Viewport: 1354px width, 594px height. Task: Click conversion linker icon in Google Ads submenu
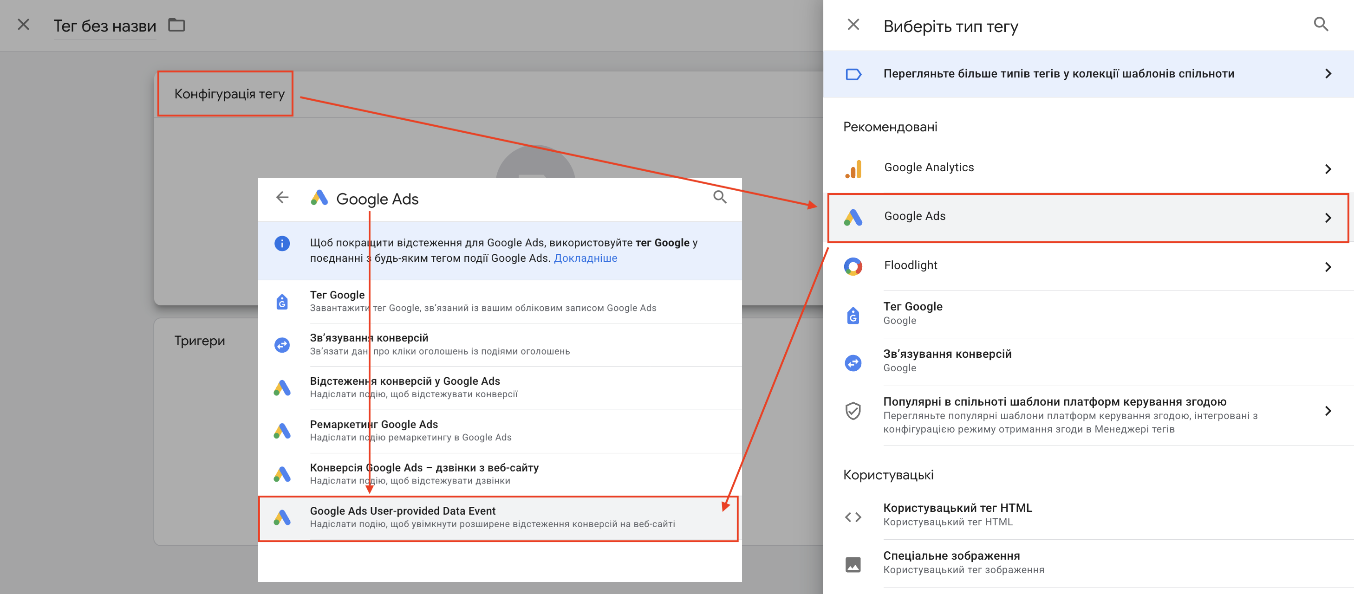coord(282,345)
